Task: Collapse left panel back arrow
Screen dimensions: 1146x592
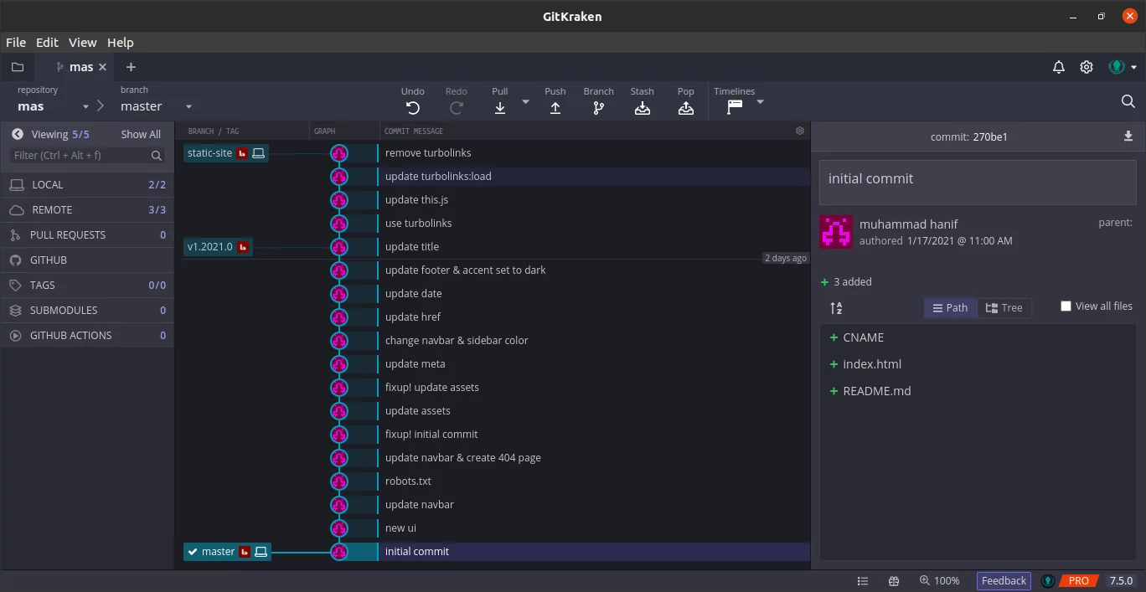Action: click(x=18, y=134)
